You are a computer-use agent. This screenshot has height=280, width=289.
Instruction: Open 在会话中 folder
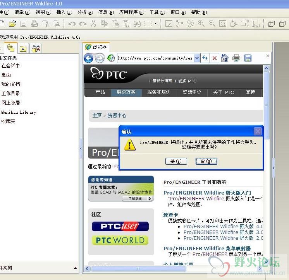10,66
